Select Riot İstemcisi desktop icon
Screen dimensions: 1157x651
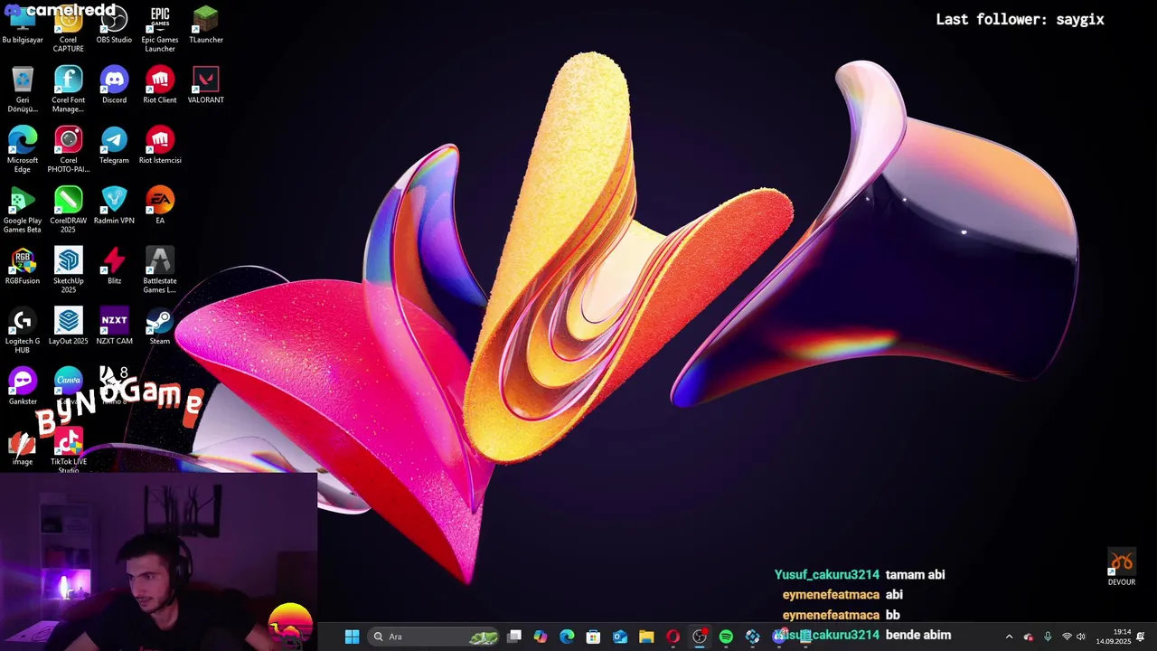160,146
